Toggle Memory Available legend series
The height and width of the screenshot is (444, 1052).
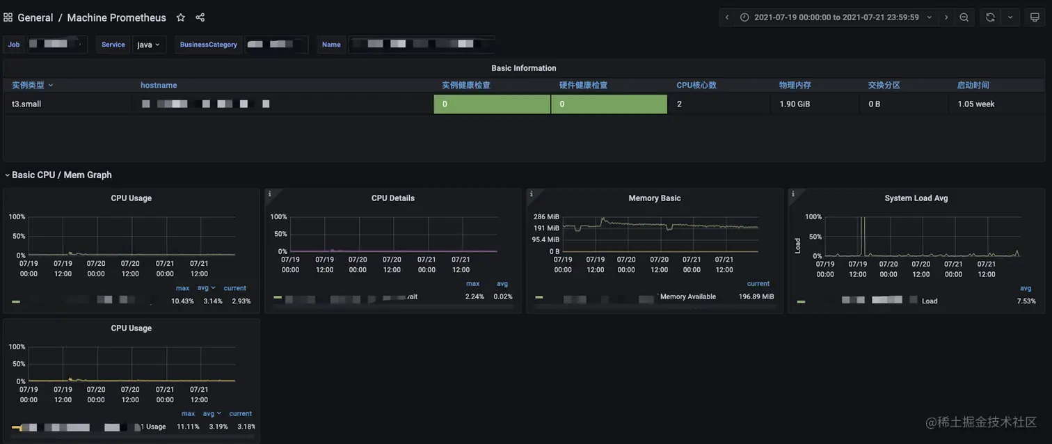[687, 296]
